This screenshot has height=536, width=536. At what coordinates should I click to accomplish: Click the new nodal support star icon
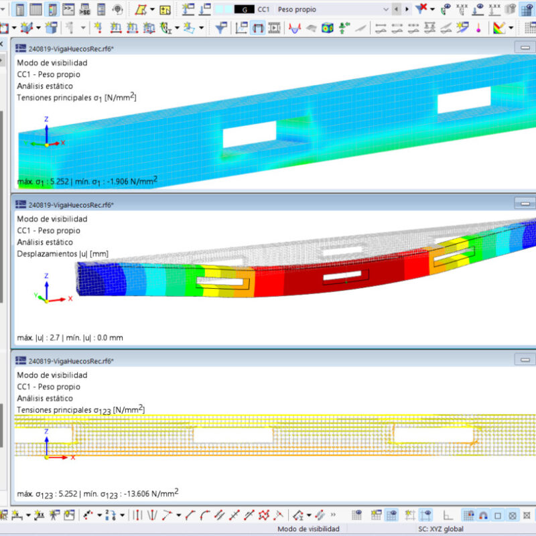pyautogui.click(x=98, y=27)
